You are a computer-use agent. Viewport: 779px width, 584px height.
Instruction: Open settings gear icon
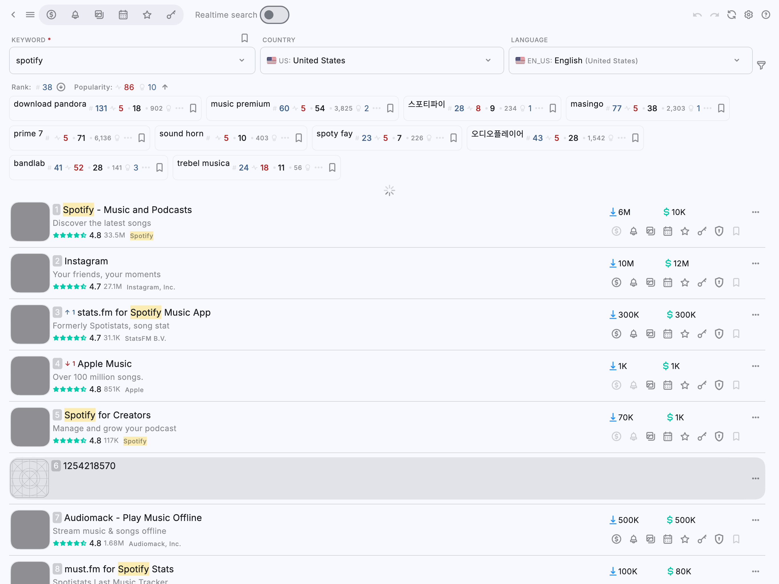(748, 15)
